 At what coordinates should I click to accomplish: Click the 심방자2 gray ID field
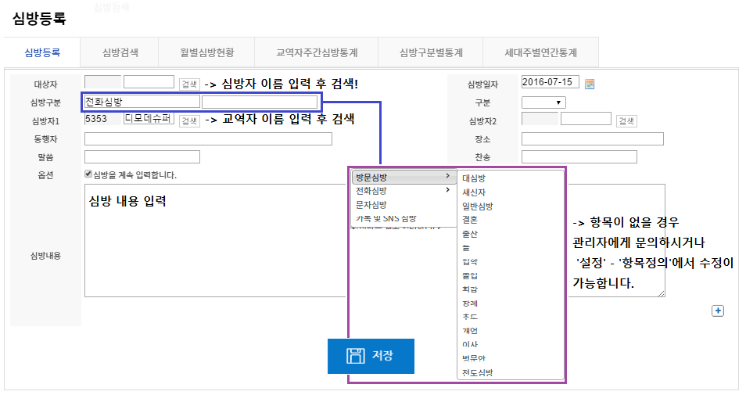click(540, 119)
